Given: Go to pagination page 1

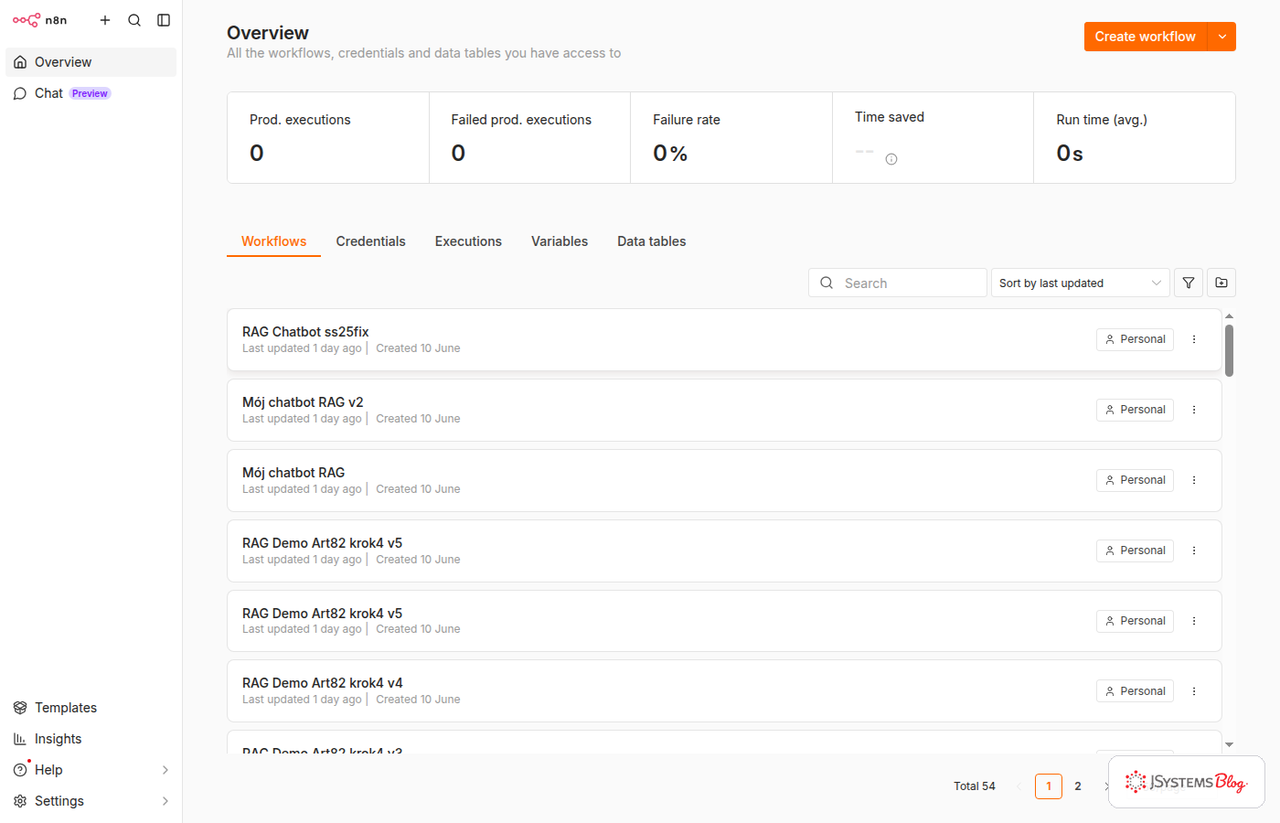Looking at the screenshot, I should point(1049,786).
